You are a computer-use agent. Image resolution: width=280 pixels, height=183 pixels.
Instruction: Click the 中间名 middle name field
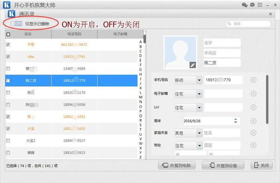(222, 53)
